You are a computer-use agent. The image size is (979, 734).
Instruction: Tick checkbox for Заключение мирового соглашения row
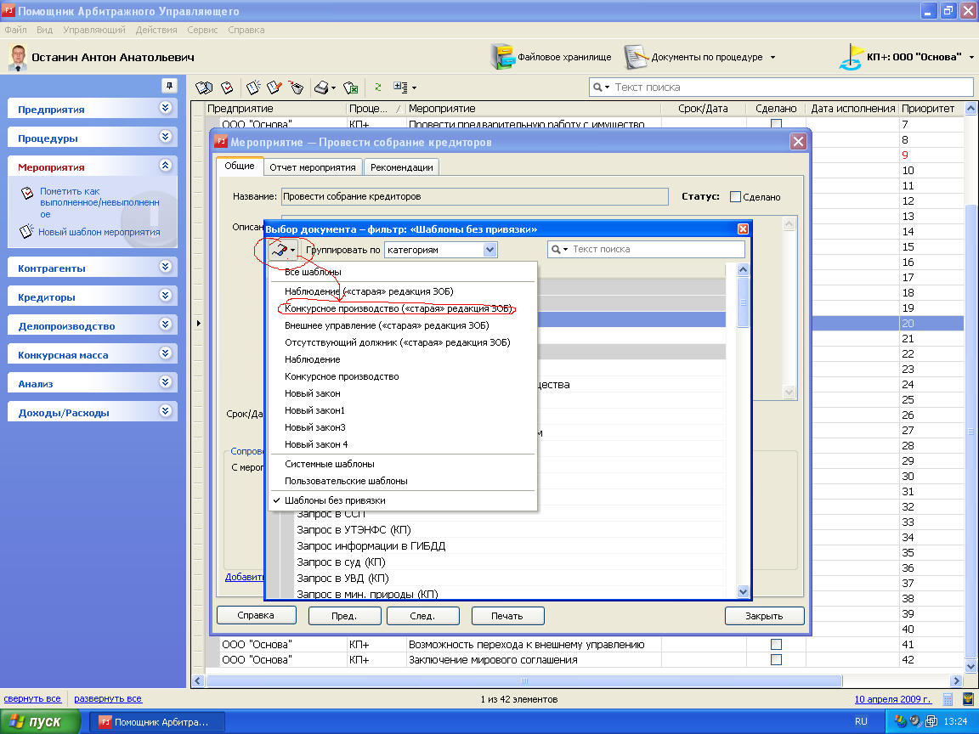(776, 660)
